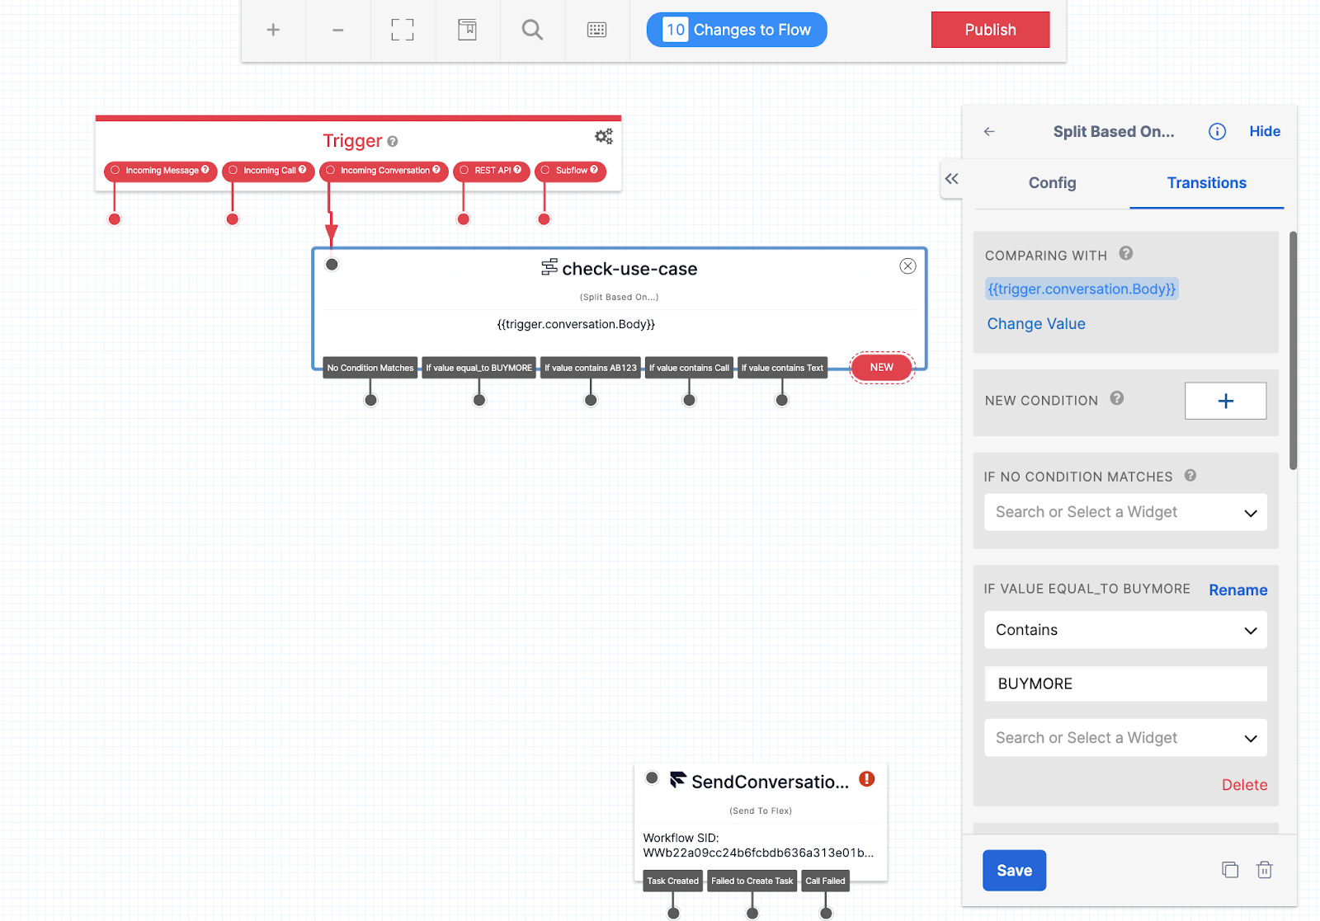Open the If No Condition Matches widget dropdown

point(1125,512)
